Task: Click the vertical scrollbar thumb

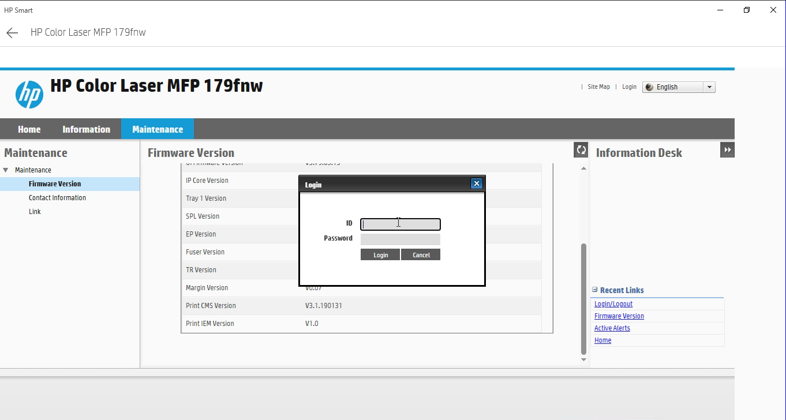Action: (583, 299)
